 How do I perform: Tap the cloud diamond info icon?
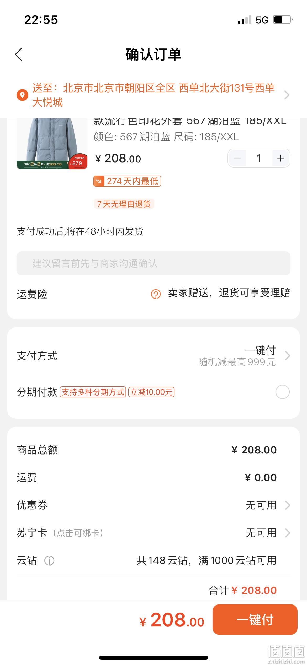coord(49,561)
